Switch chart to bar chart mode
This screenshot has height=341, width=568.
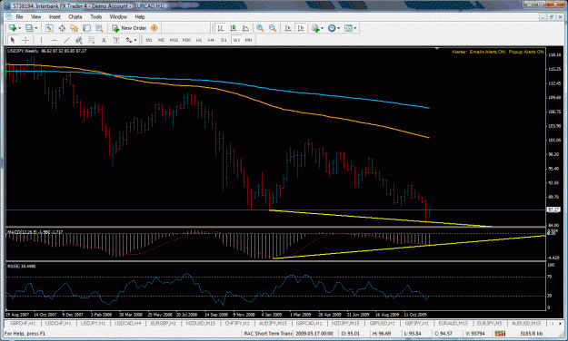coord(220,28)
